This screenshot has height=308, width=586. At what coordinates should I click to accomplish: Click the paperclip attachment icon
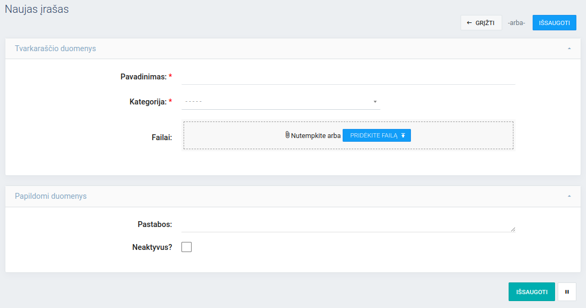(288, 135)
